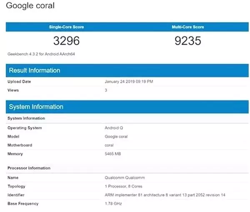Select the date January 24 2019 09:19 PM
Screen dimensions: 250x212
click(129, 82)
